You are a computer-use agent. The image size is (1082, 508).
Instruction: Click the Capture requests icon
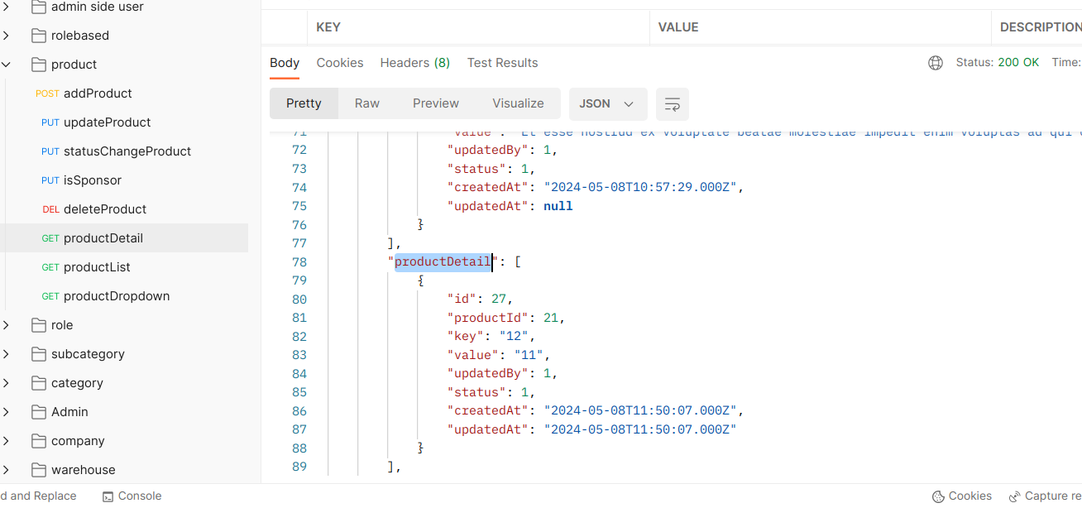(1014, 496)
